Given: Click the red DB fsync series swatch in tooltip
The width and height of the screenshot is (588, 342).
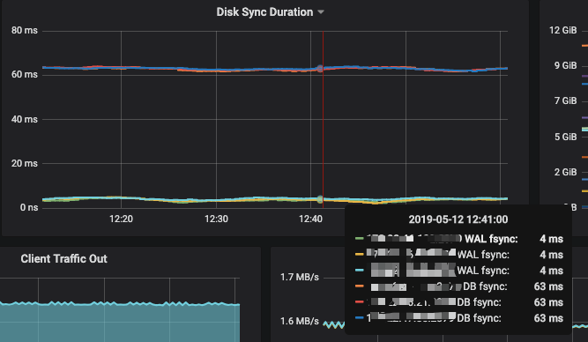Looking at the screenshot, I should (x=360, y=301).
